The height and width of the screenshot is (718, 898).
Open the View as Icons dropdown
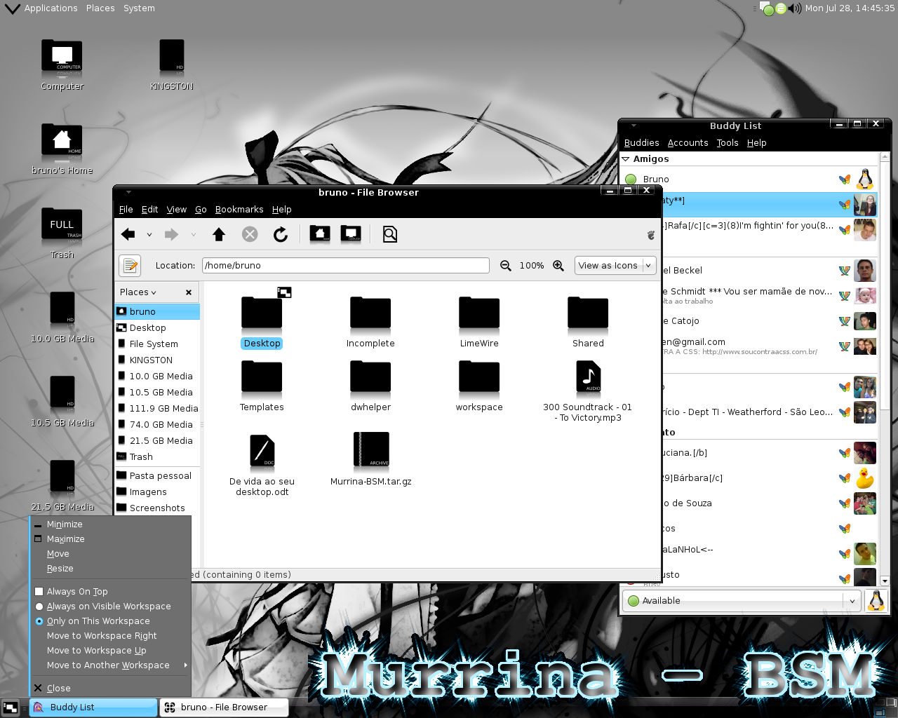click(x=615, y=266)
